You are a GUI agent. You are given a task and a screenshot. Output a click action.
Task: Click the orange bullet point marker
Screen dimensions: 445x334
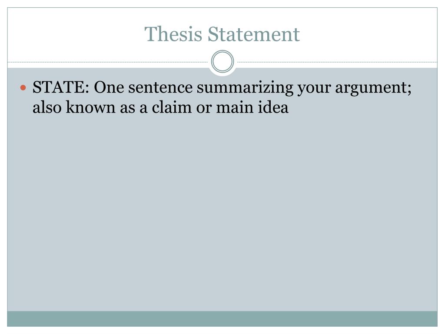(23, 88)
